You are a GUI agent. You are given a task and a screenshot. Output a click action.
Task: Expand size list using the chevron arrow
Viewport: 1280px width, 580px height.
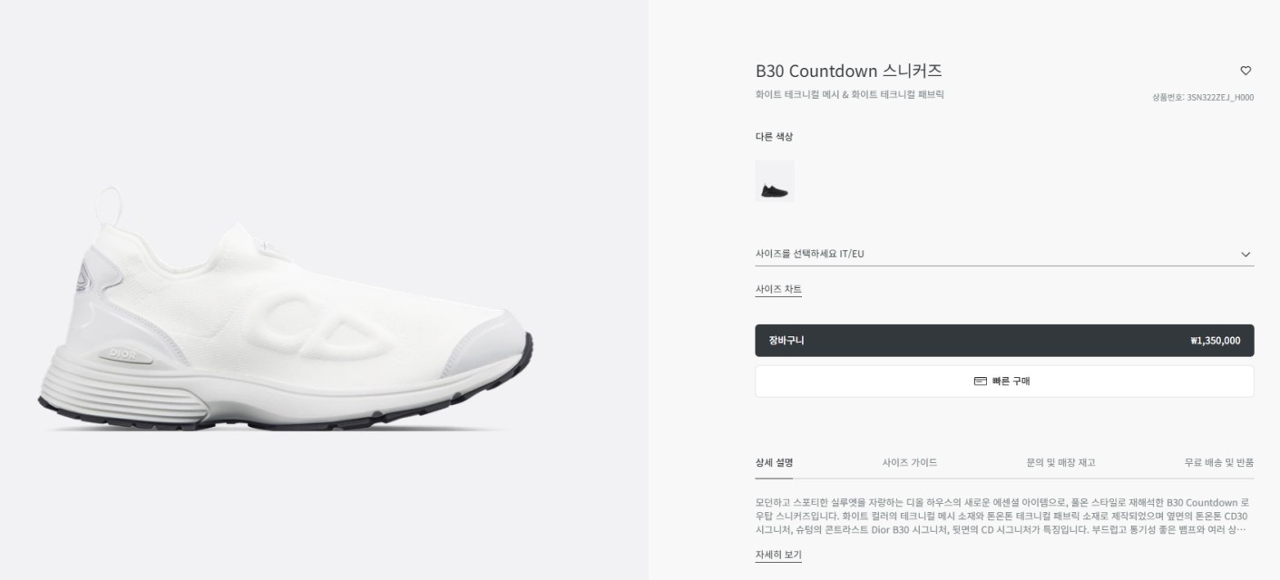(1246, 255)
